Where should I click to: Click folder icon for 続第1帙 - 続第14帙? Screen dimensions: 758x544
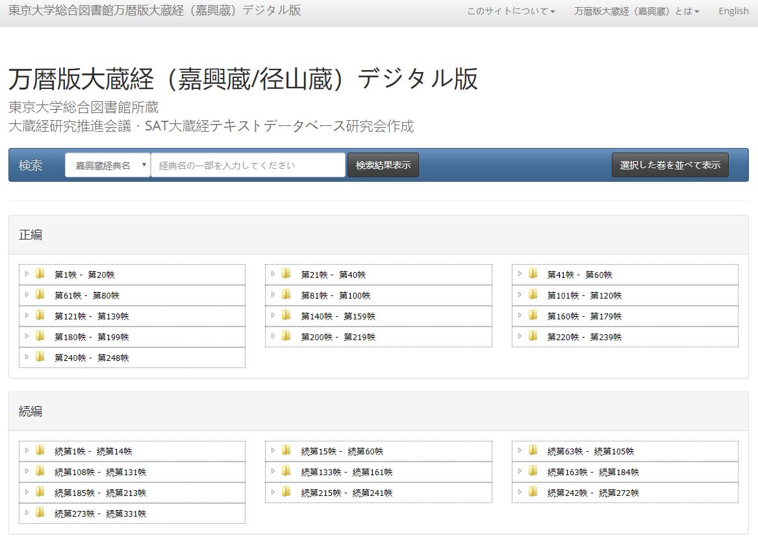coord(40,451)
